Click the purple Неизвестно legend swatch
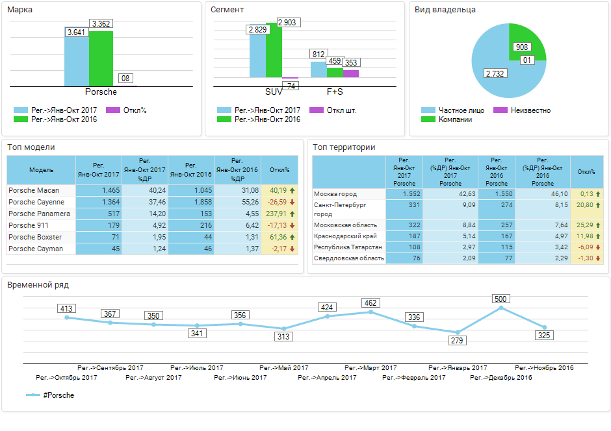 click(x=500, y=110)
